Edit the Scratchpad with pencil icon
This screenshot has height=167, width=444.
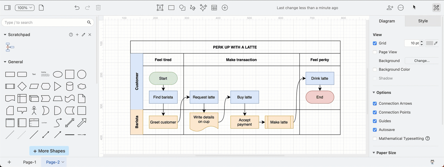(x=83, y=35)
